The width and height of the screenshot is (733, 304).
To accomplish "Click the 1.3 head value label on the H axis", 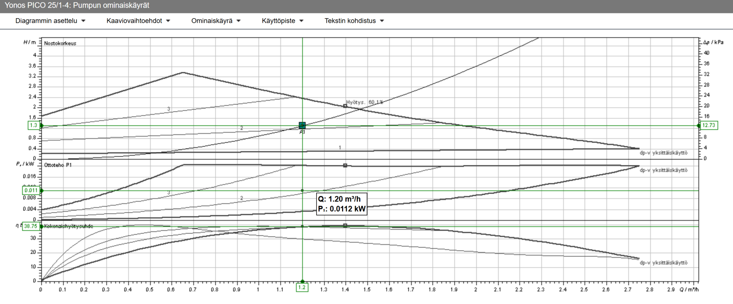I will click(x=34, y=125).
